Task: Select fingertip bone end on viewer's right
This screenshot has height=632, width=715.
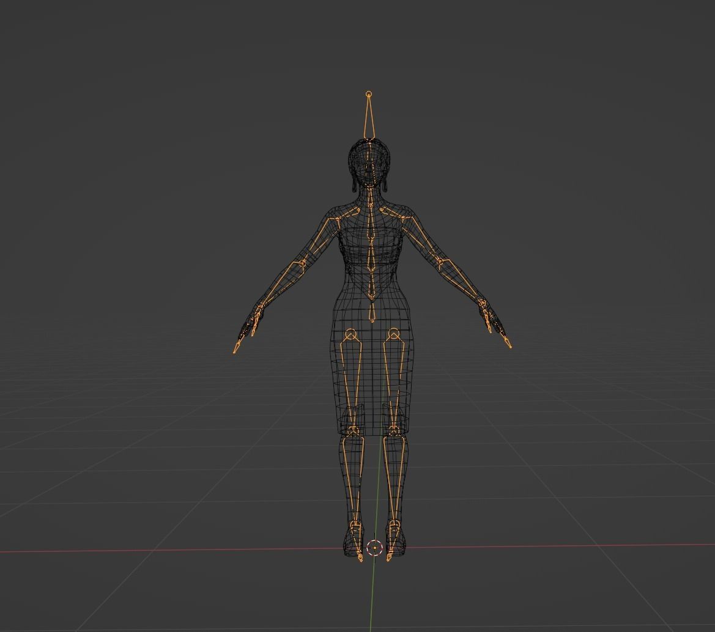Action: 508,343
